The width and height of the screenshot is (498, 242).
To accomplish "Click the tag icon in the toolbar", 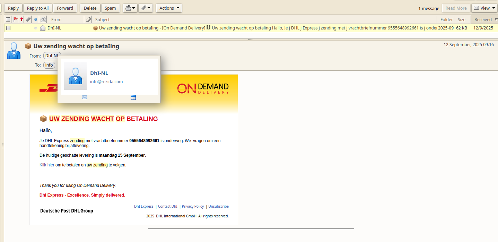I will pos(143,8).
